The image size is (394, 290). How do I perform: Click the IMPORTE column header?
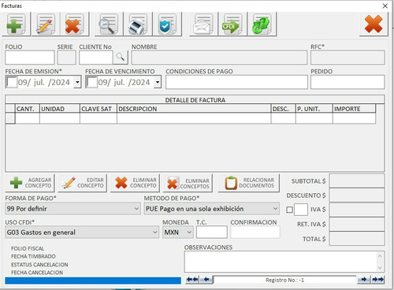coord(354,109)
